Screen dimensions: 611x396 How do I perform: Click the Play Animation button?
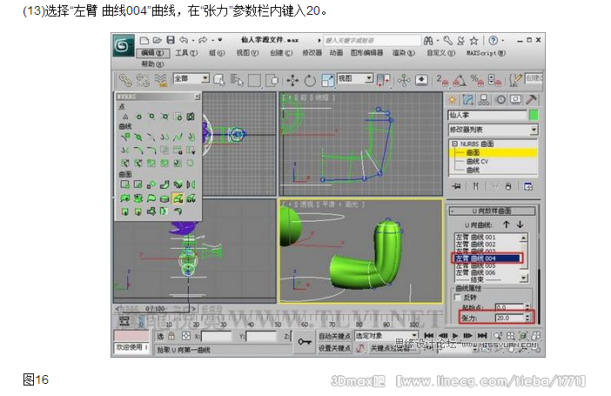coord(454,336)
